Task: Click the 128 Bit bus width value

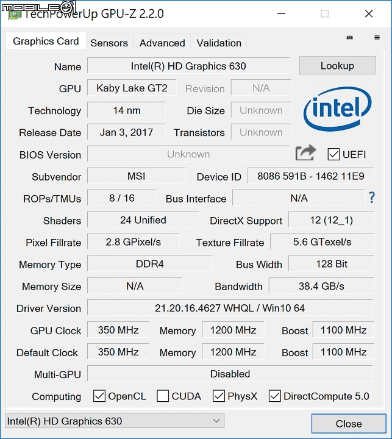Action: coord(331,263)
